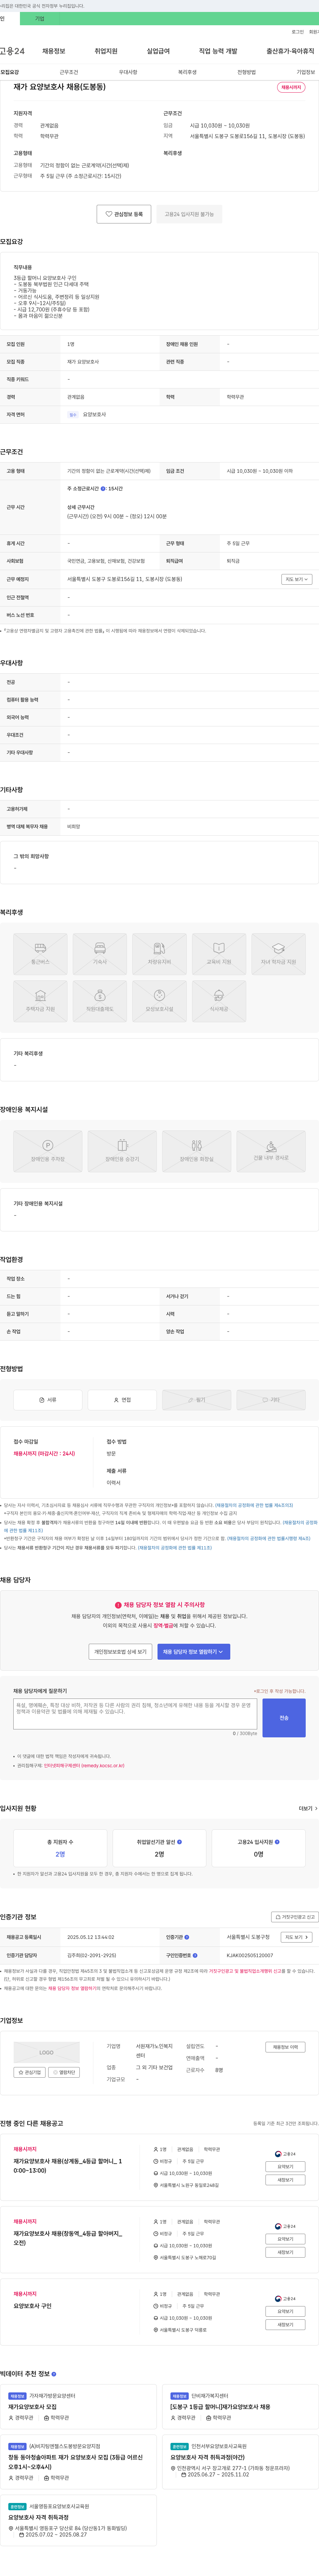Select the 주택자금 지원 benefit icon

pyautogui.click(x=40, y=1001)
